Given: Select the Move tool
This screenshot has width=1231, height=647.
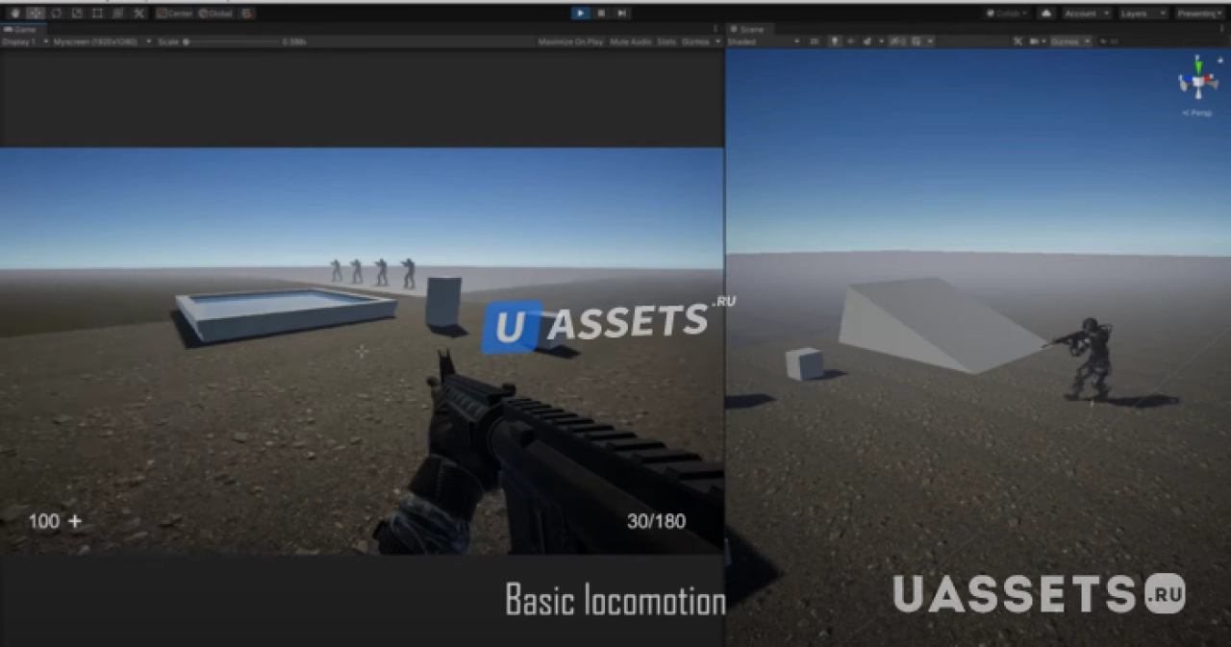Looking at the screenshot, I should coord(36,13).
